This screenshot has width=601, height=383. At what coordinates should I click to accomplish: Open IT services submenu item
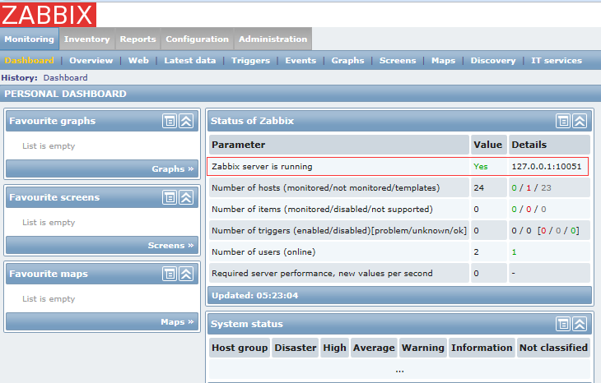[556, 60]
